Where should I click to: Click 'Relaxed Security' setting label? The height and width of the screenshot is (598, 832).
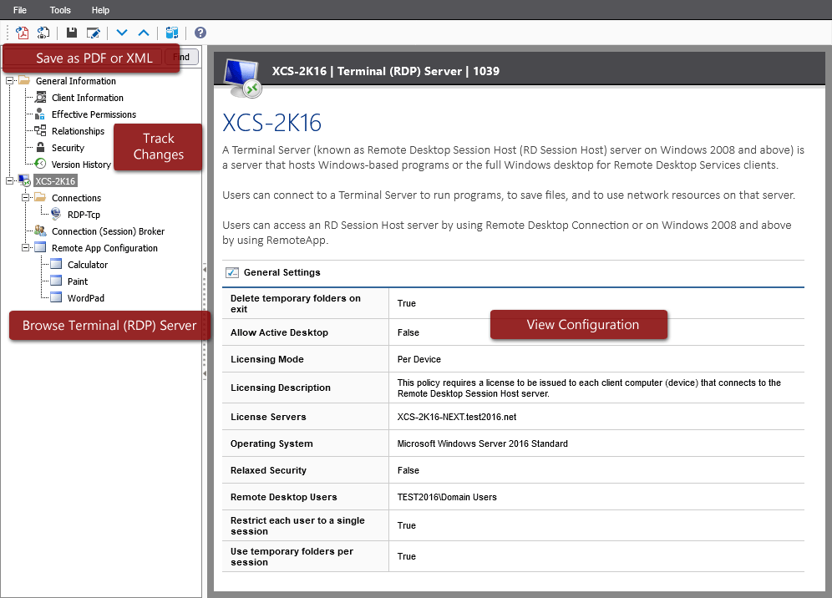(x=268, y=471)
